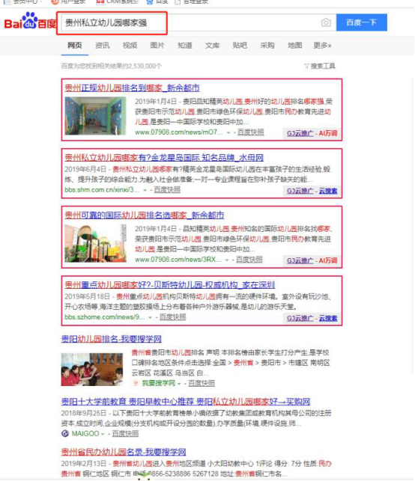Click teachers photo thumbnail in 贵阳幼儿园排名 result
415x481 pixels.
pos(92,370)
